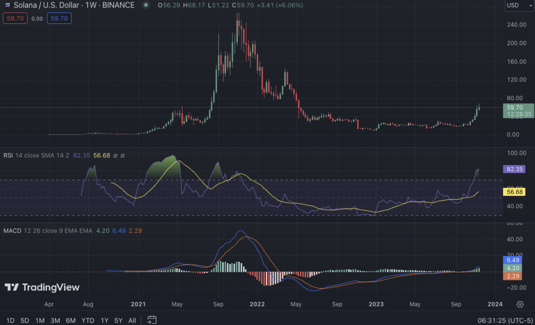Viewport: 535px width, 325px height.
Task: Click MACD legend value 6.49
Action: 119,231
